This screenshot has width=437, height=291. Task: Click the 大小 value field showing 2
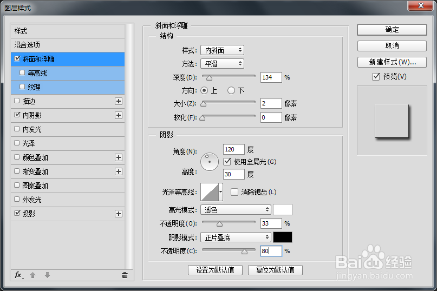271,103
